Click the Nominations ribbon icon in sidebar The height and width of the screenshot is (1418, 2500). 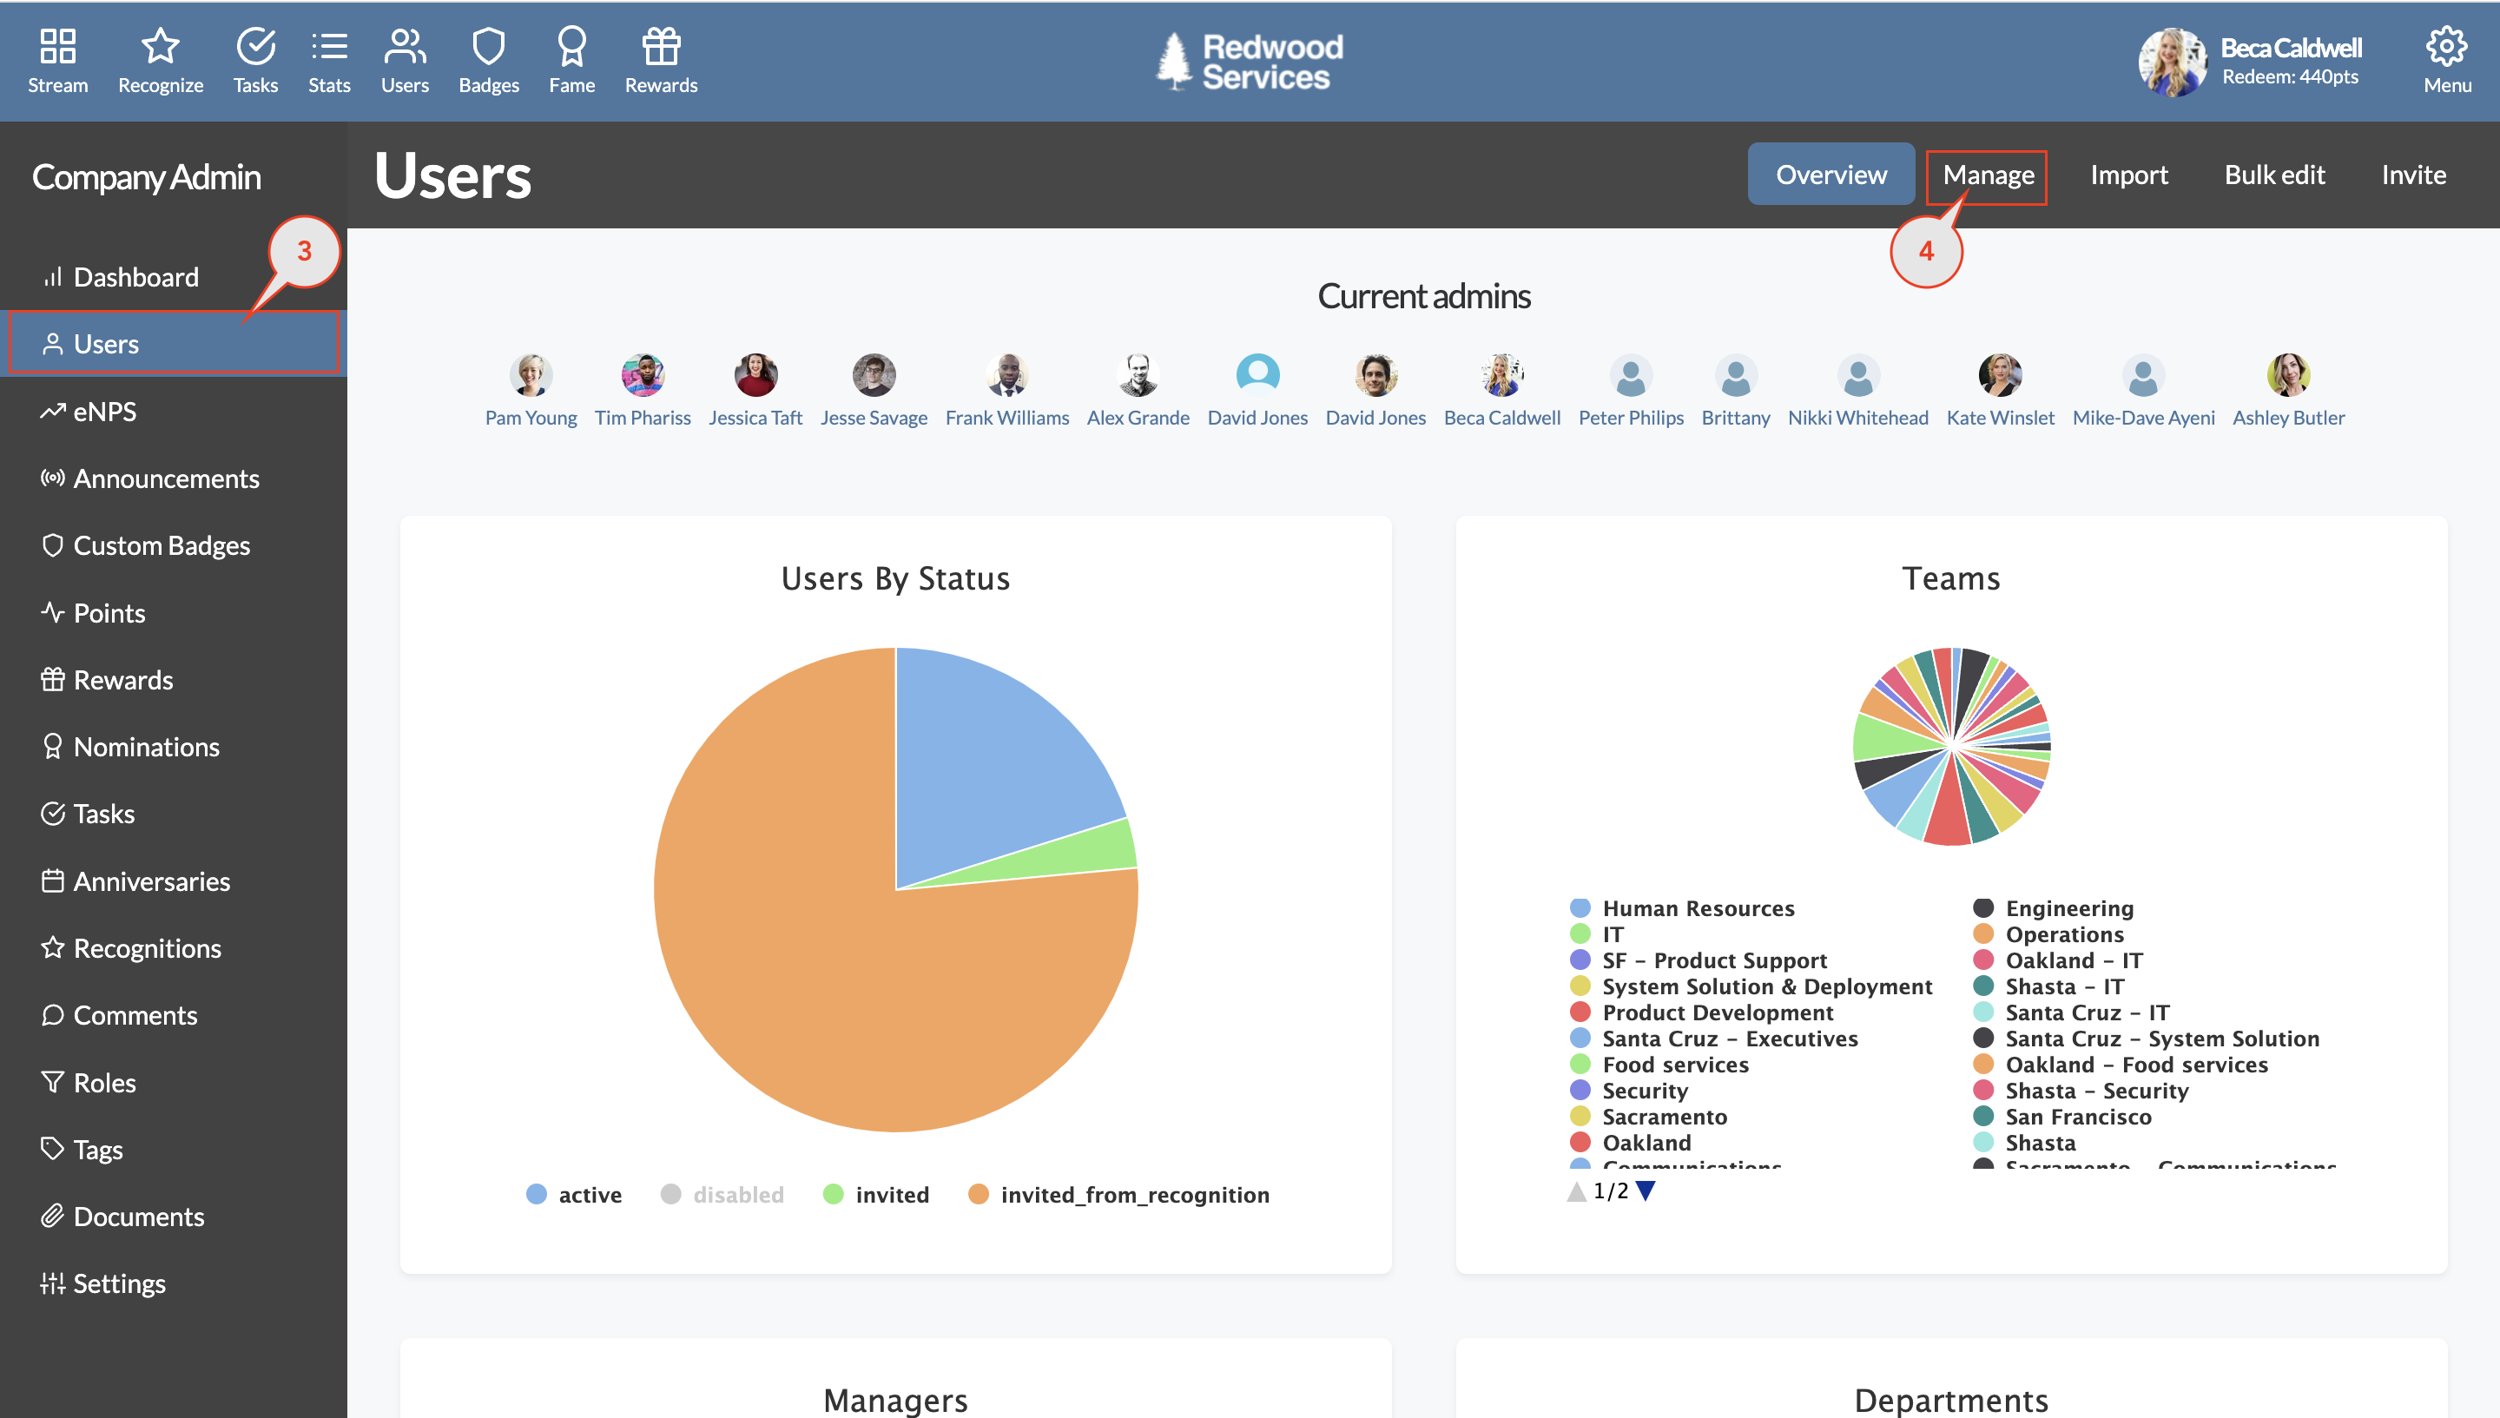[x=53, y=746]
